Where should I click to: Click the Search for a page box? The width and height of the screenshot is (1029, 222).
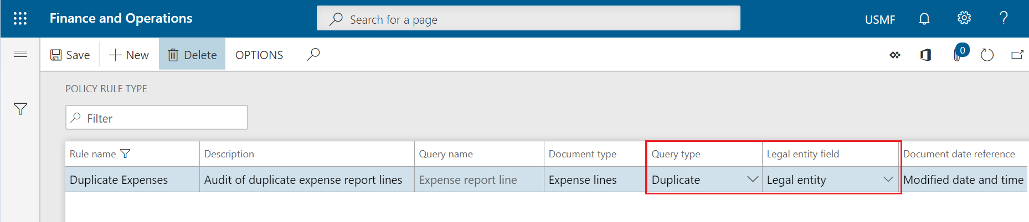528,19
